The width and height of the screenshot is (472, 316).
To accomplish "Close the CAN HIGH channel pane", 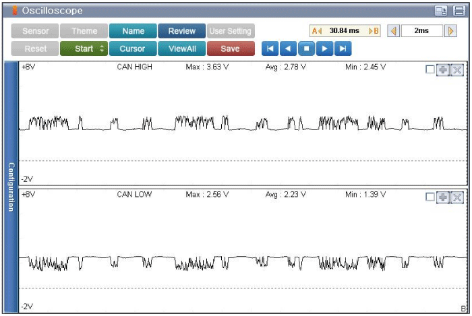I will pyautogui.click(x=457, y=70).
